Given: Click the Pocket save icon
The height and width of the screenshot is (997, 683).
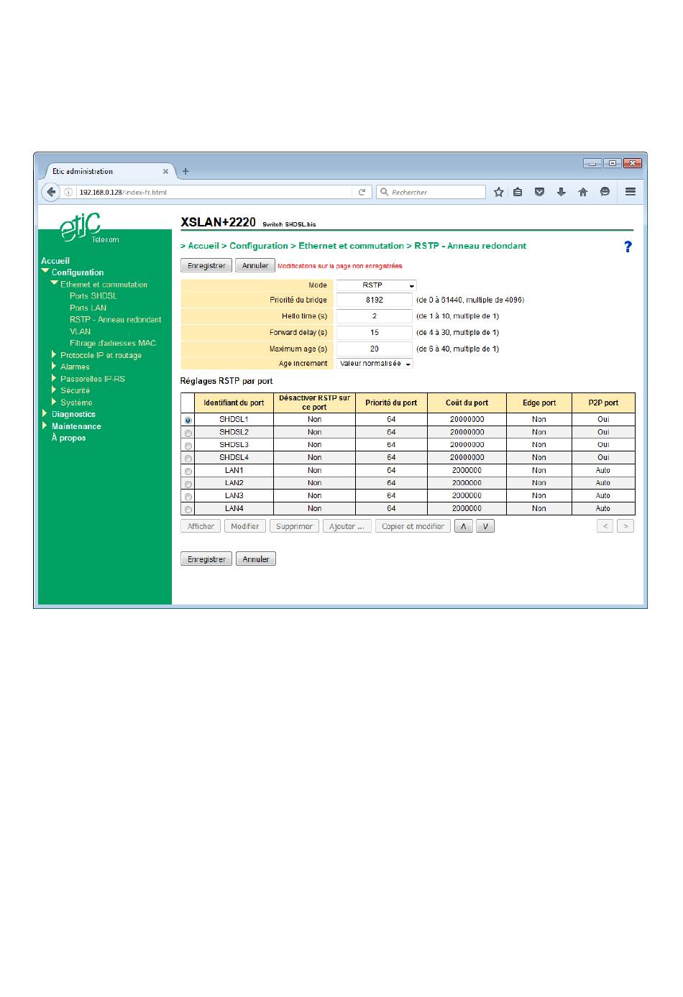Looking at the screenshot, I should click(540, 192).
